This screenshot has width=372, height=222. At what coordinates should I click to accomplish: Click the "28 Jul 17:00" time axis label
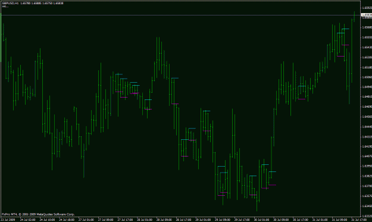click(x=183, y=220)
